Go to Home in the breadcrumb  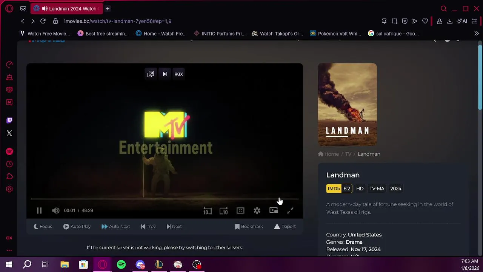(328, 154)
